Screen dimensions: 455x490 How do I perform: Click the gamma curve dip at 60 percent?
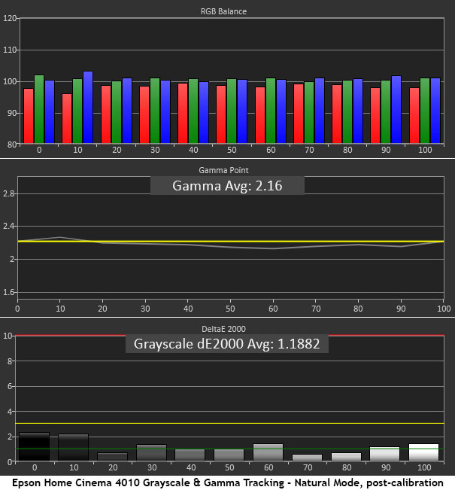[x=274, y=248]
